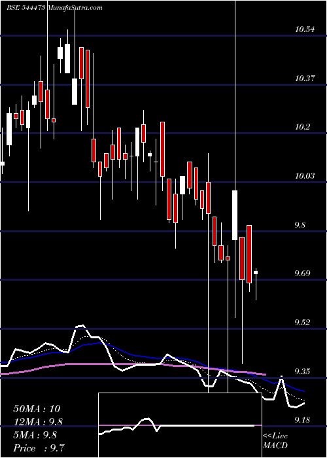Viewport: 327px width, 458px height.
Task: Click the 10.03 price axis label
Action: (305, 176)
